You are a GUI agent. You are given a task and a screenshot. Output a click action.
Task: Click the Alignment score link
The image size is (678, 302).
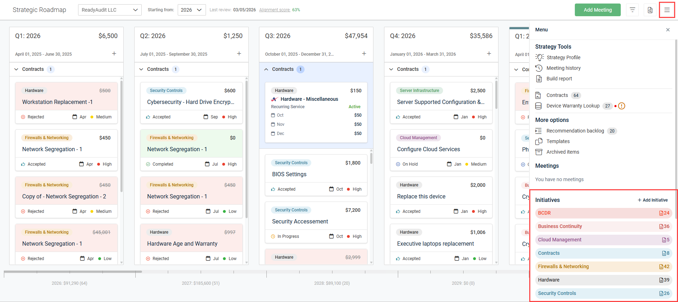pyautogui.click(x=275, y=10)
